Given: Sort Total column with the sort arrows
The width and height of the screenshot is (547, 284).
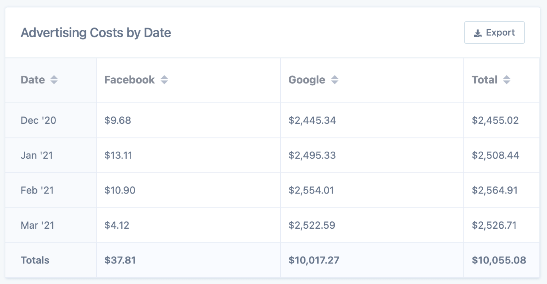Looking at the screenshot, I should click(x=506, y=80).
